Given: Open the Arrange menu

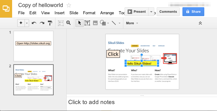Looking at the screenshot, I should point(107,13).
